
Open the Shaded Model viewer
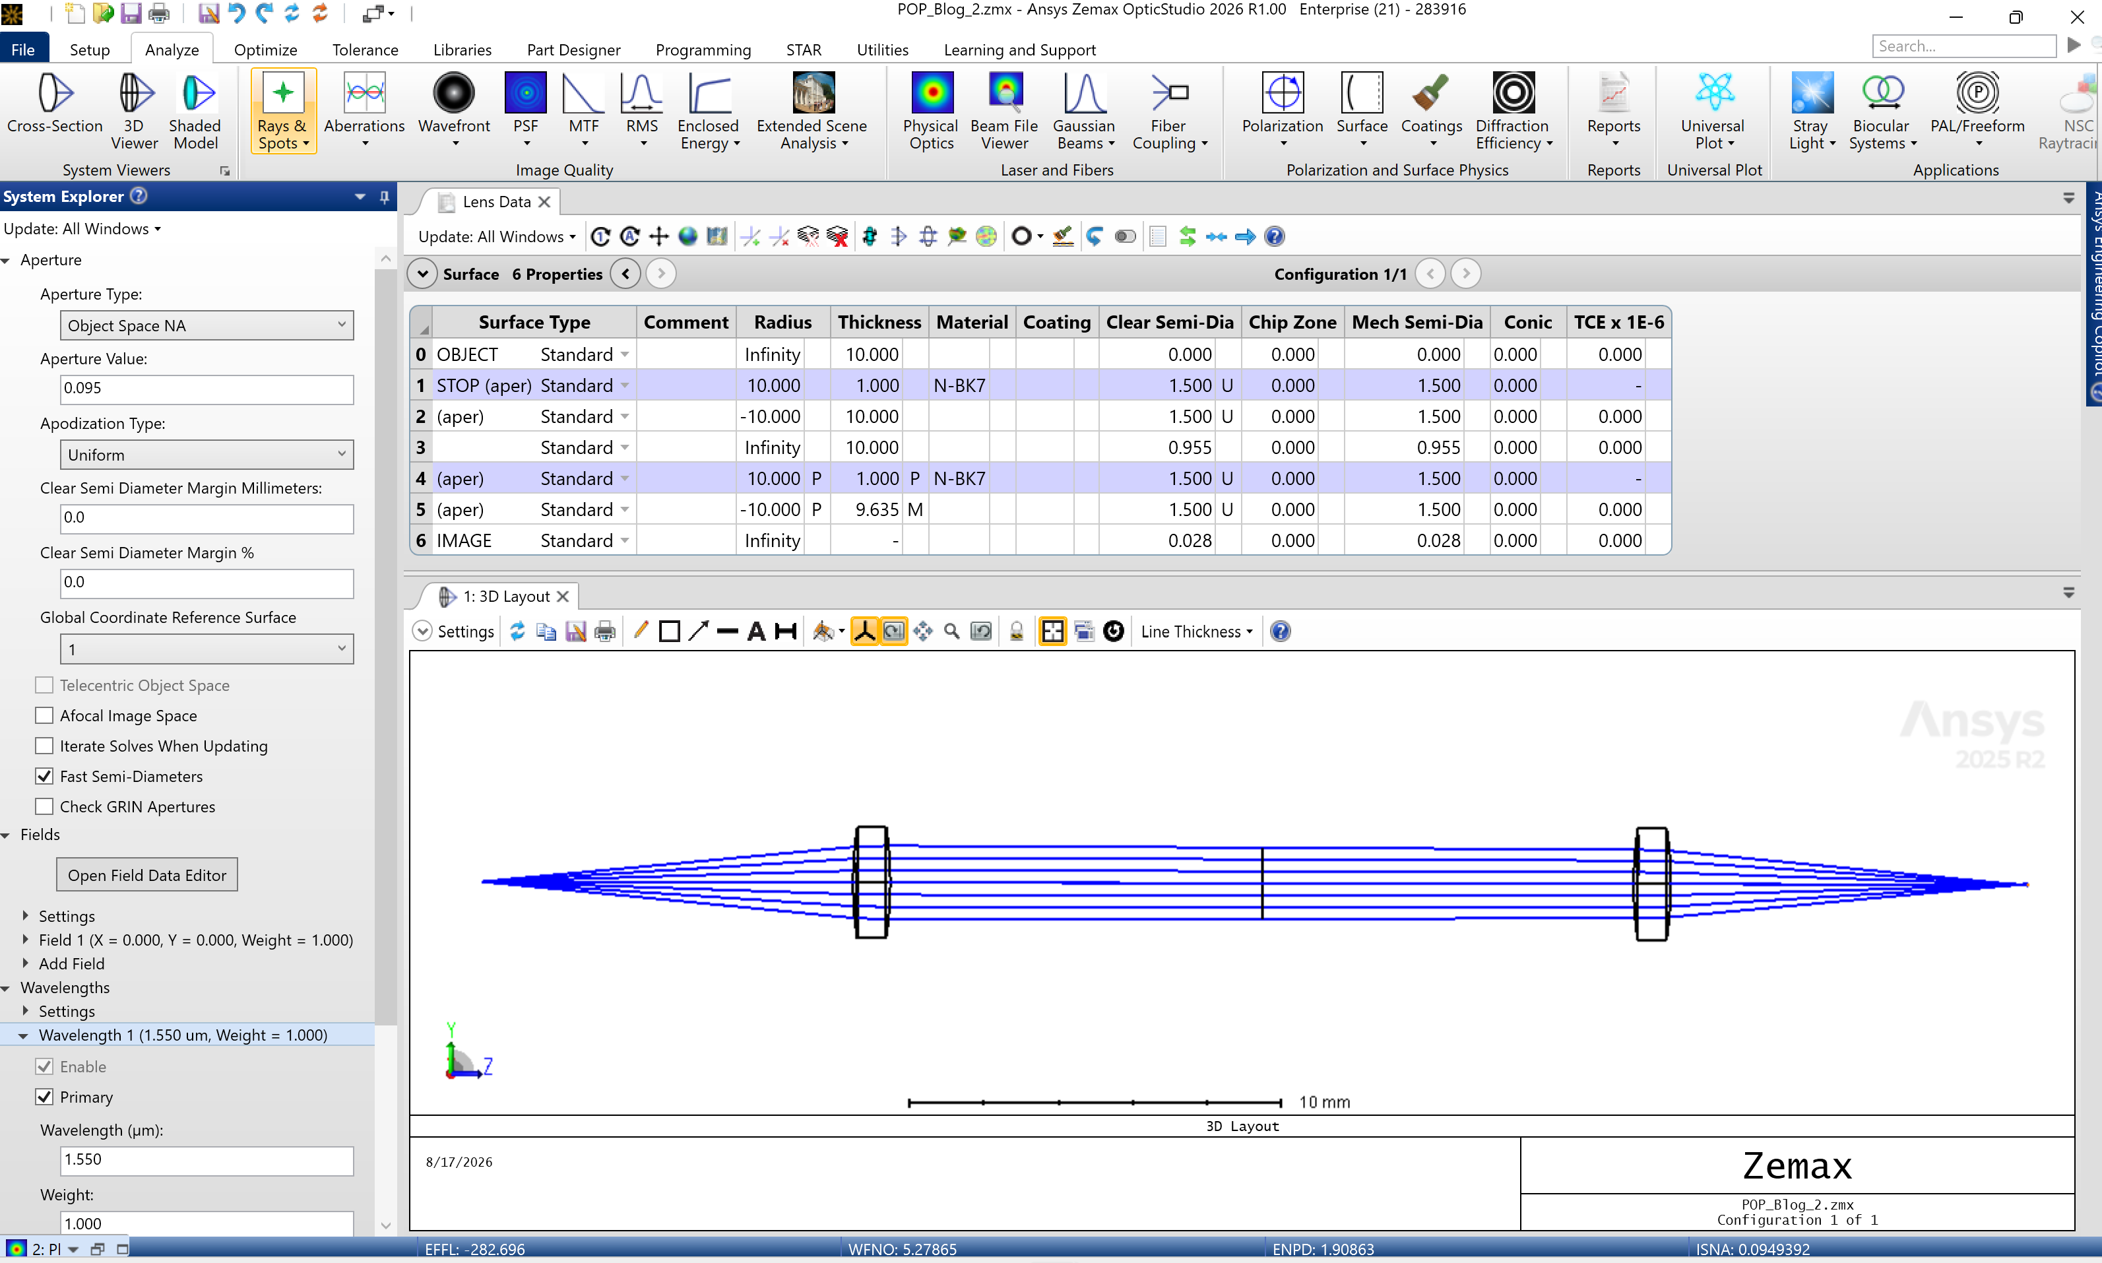click(x=196, y=111)
